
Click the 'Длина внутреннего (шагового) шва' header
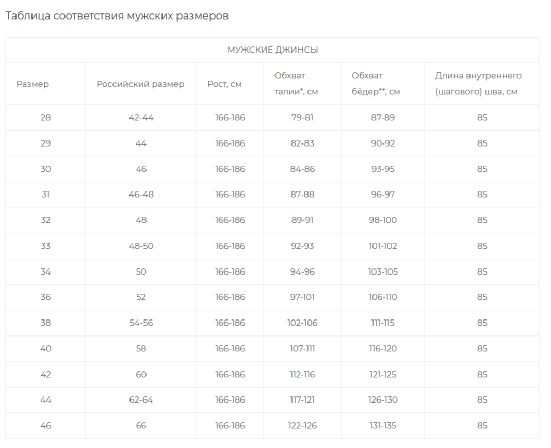(x=478, y=84)
